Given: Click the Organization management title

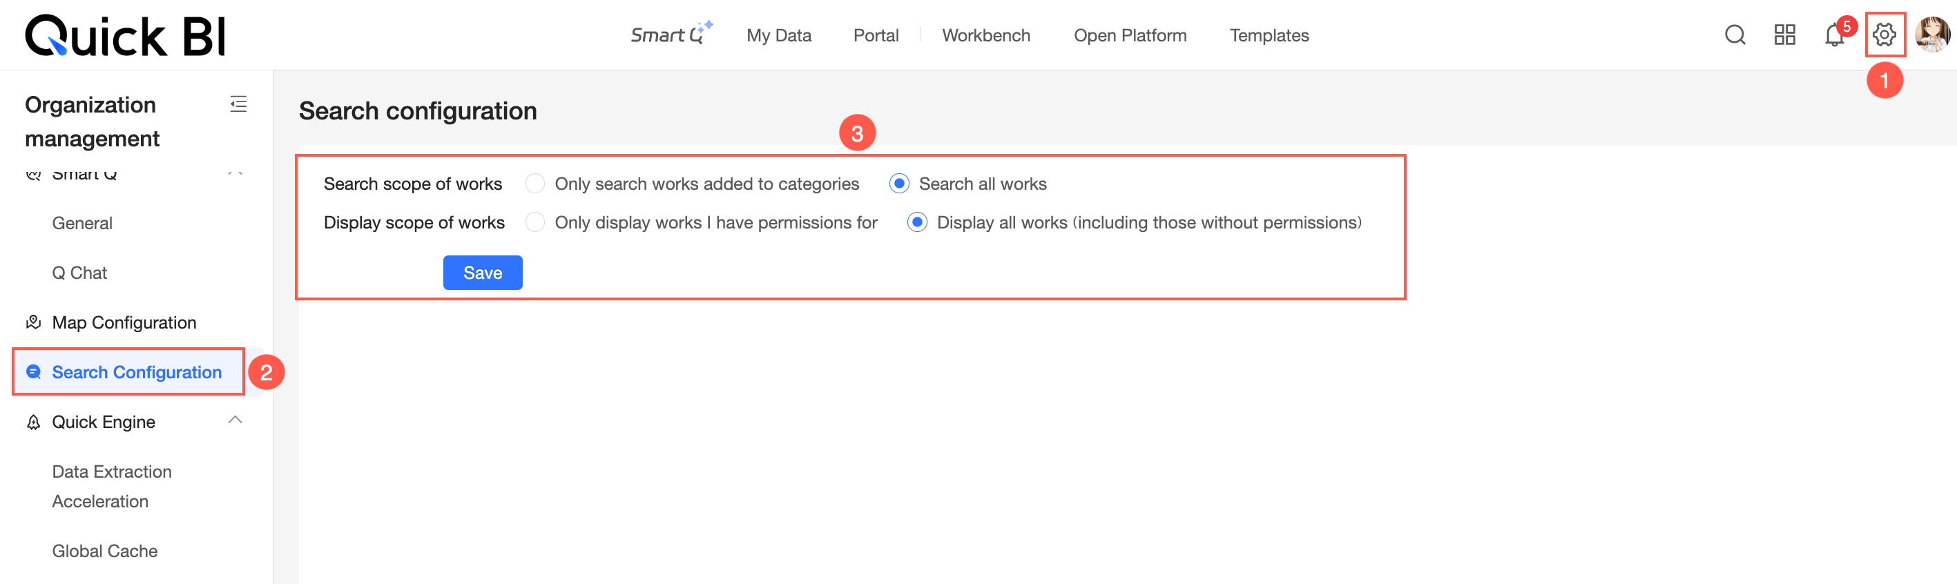Looking at the screenshot, I should 92,121.
